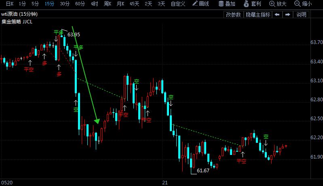Image resolution: width=323 pixels, height=186 pixels.
Task: Select the 5分 timeframe
Action: click(x=35, y=4)
